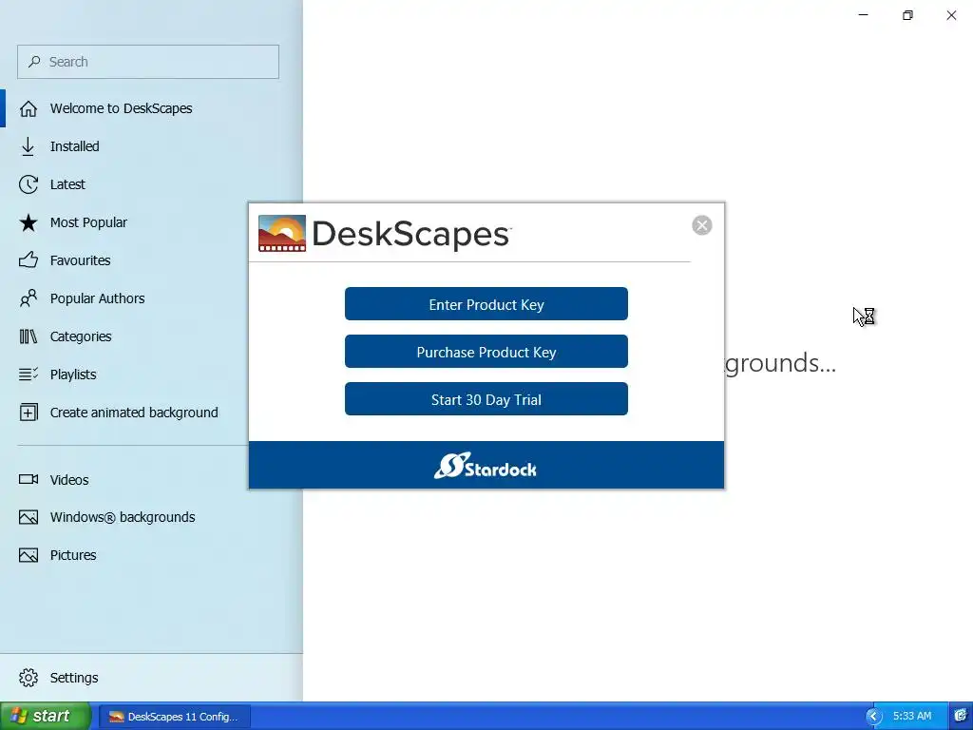The image size is (973, 730).
Task: Click the home icon beside Welcome to DeskScapes
Action: [28, 108]
